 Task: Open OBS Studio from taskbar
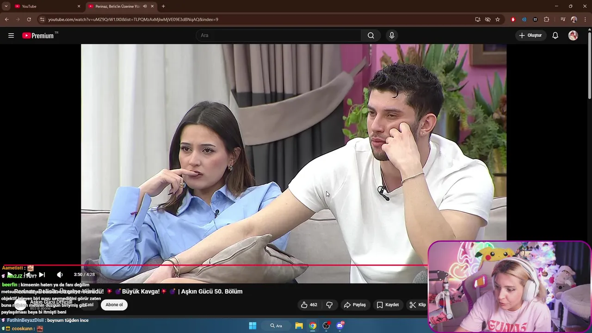tap(326, 326)
